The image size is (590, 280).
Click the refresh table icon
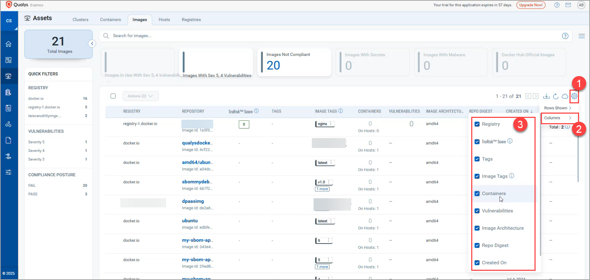click(555, 96)
